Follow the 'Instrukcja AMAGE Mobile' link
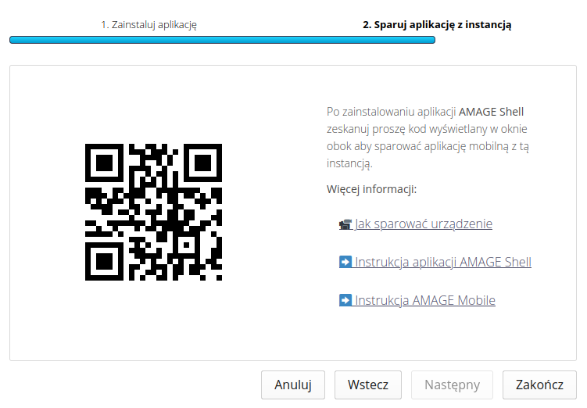The height and width of the screenshot is (408, 587). point(425,300)
